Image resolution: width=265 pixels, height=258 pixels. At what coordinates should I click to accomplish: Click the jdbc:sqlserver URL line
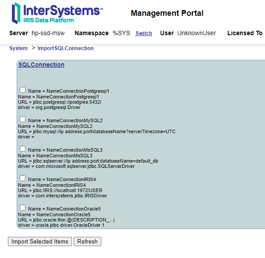click(x=88, y=161)
